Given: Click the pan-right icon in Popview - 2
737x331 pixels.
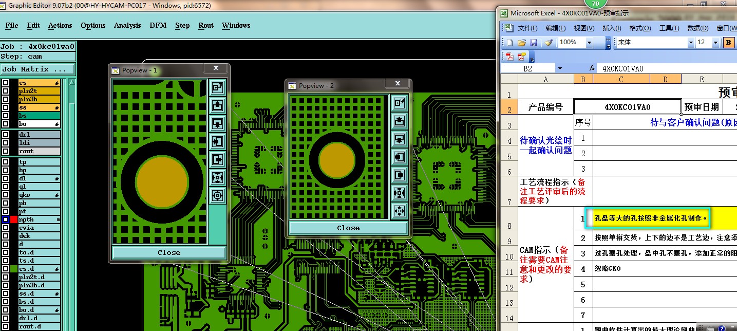Looking at the screenshot, I should (x=399, y=175).
